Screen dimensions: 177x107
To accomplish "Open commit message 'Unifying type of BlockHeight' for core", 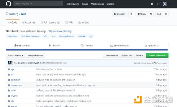I will click(x=55, y=91).
